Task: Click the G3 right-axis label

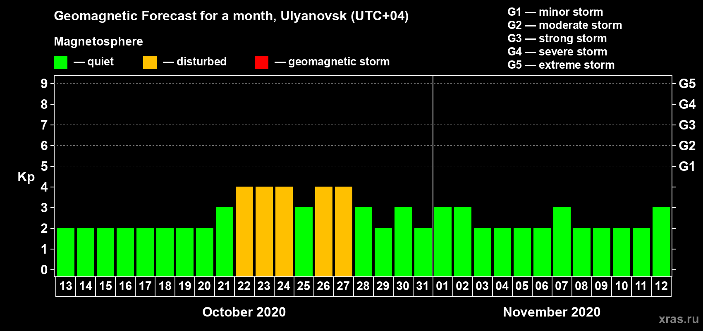Action: pyautogui.click(x=687, y=125)
